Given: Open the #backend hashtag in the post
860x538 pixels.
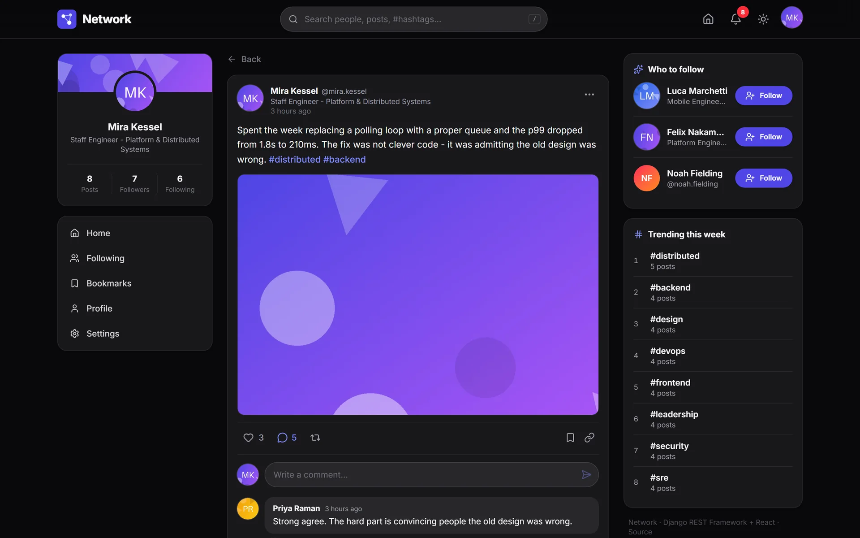Looking at the screenshot, I should [x=344, y=160].
